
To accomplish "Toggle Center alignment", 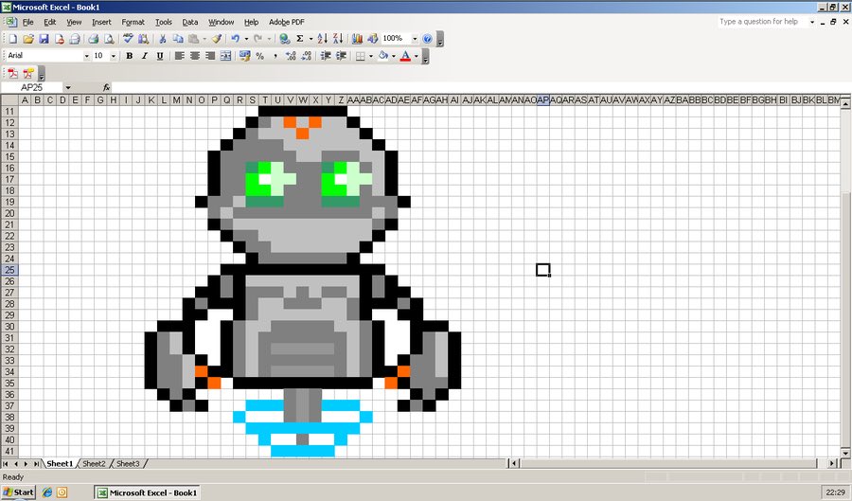I will point(194,56).
